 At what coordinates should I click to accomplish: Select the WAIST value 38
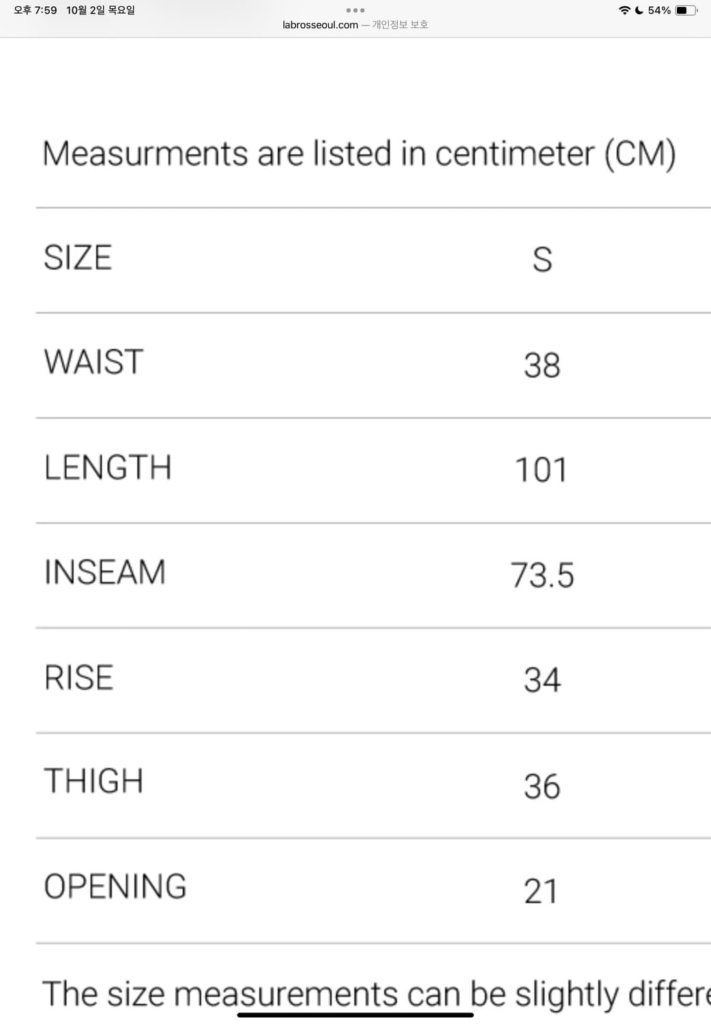tap(542, 365)
